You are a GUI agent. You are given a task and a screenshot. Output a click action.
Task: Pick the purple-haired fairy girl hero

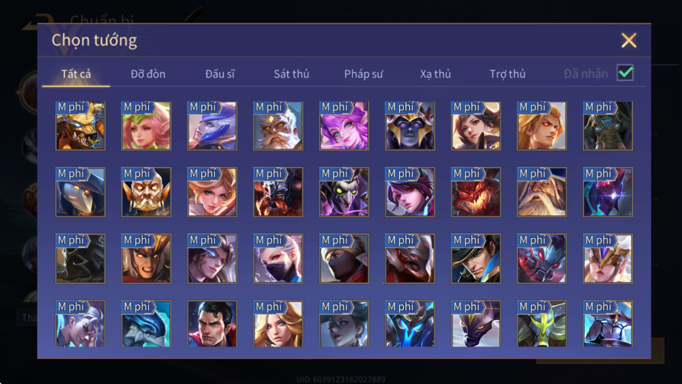point(344,126)
